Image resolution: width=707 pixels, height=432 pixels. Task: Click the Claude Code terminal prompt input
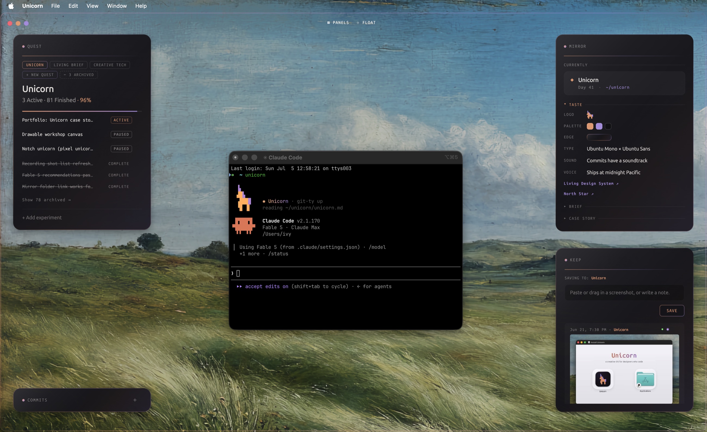click(x=345, y=274)
